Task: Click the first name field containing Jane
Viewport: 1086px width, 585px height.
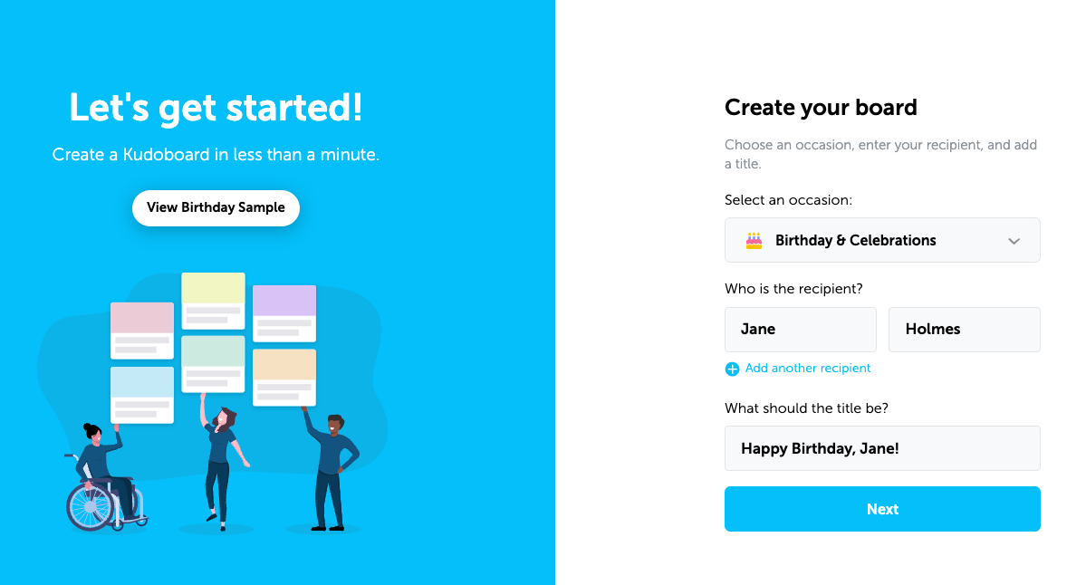Action: pyautogui.click(x=800, y=330)
